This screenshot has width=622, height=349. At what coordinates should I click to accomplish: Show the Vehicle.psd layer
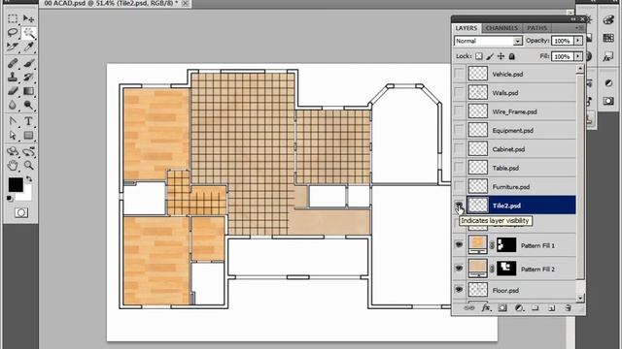[x=459, y=74]
